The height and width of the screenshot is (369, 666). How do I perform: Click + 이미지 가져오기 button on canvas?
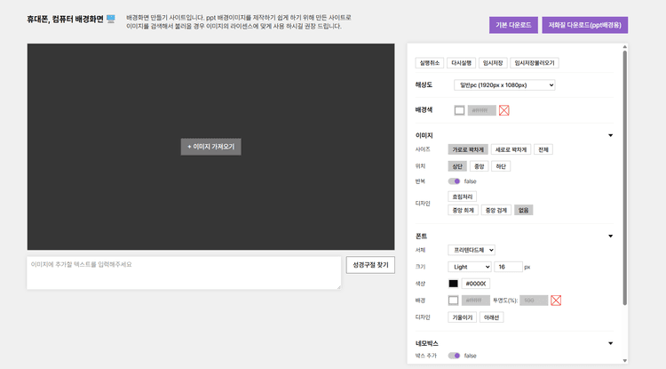tap(210, 147)
